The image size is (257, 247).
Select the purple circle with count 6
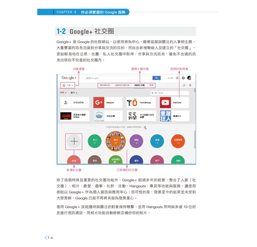pos(136,141)
